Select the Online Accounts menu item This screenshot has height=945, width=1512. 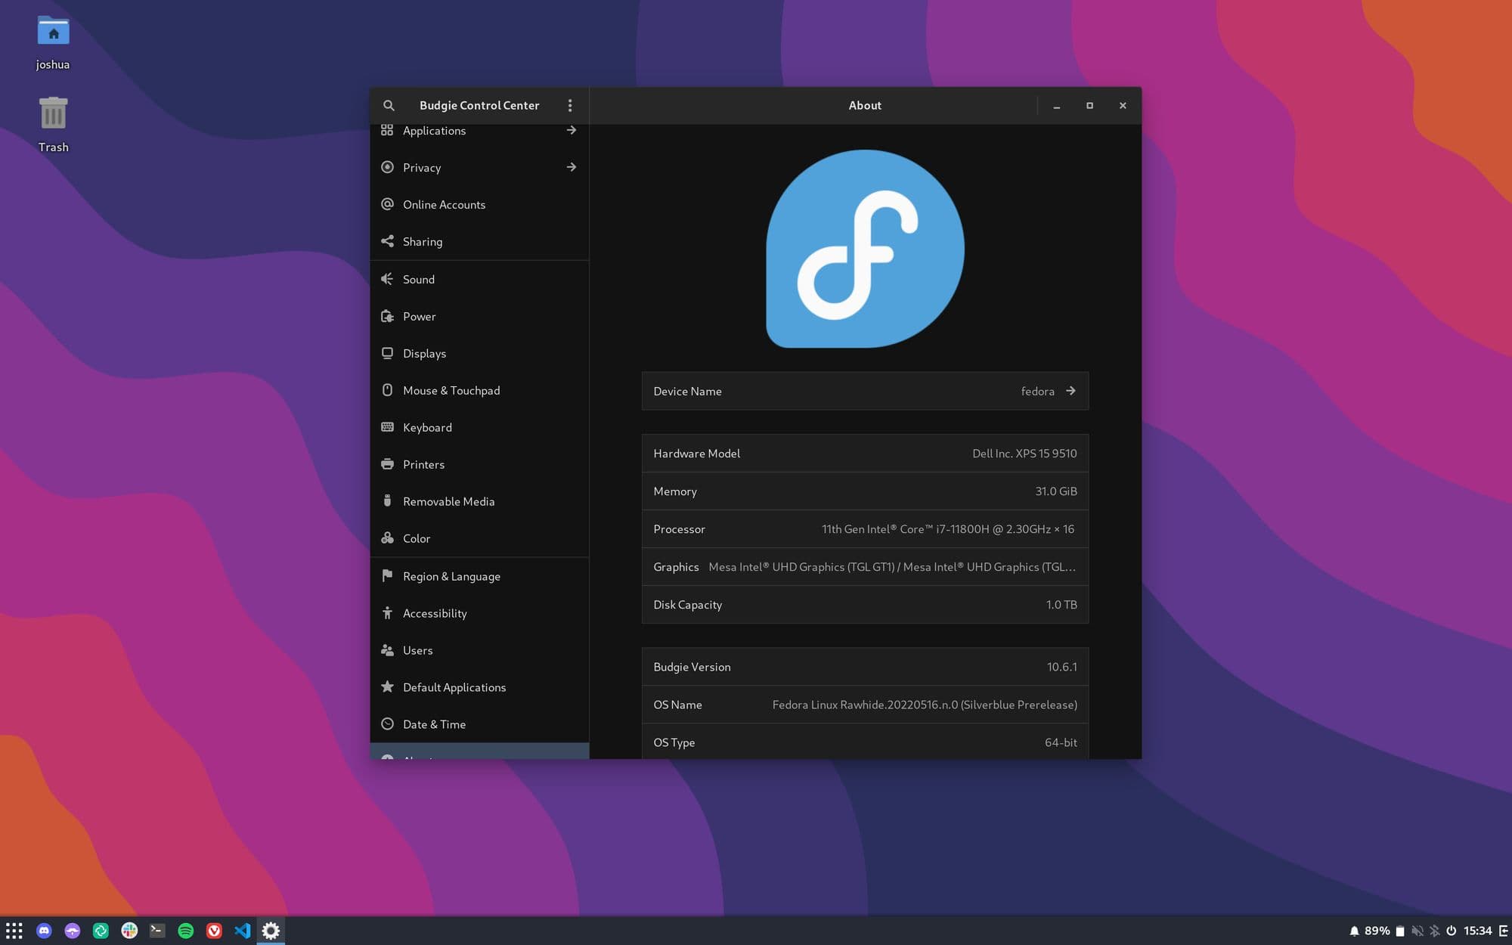tap(479, 205)
